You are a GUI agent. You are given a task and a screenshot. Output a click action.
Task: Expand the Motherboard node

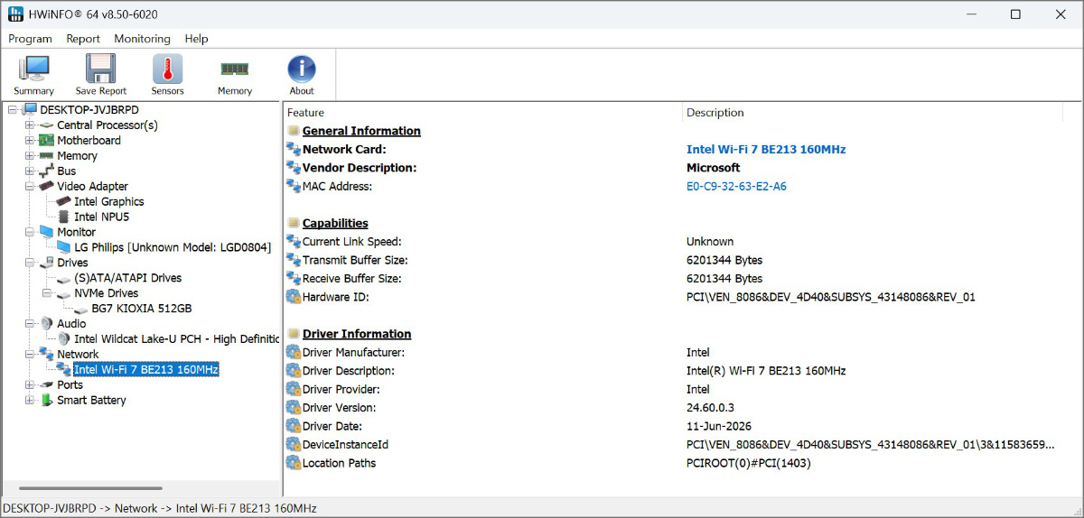(30, 141)
